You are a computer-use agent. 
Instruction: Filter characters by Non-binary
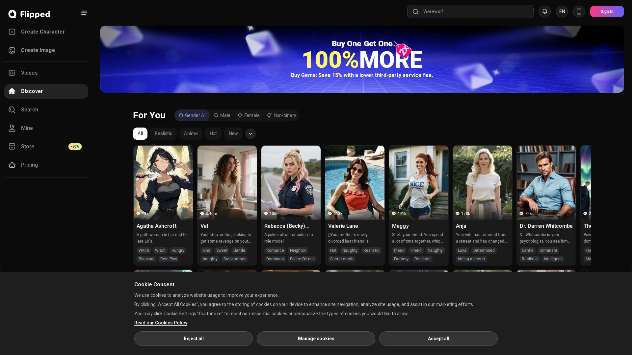281,115
